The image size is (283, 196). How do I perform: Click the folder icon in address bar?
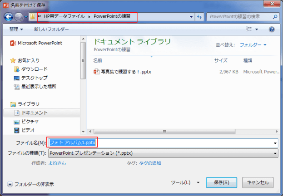click(x=32, y=17)
